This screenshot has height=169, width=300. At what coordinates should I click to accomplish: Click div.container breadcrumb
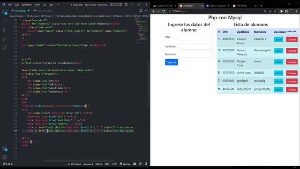tap(16, 16)
